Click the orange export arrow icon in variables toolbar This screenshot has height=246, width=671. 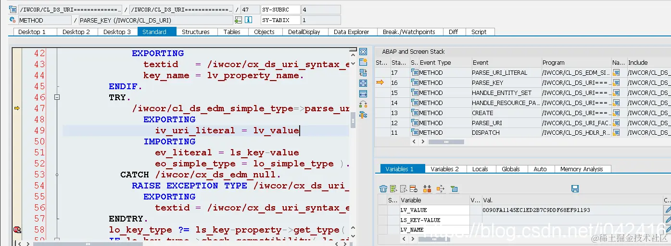pyautogui.click(x=440, y=189)
